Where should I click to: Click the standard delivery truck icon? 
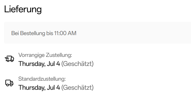click(x=9, y=83)
